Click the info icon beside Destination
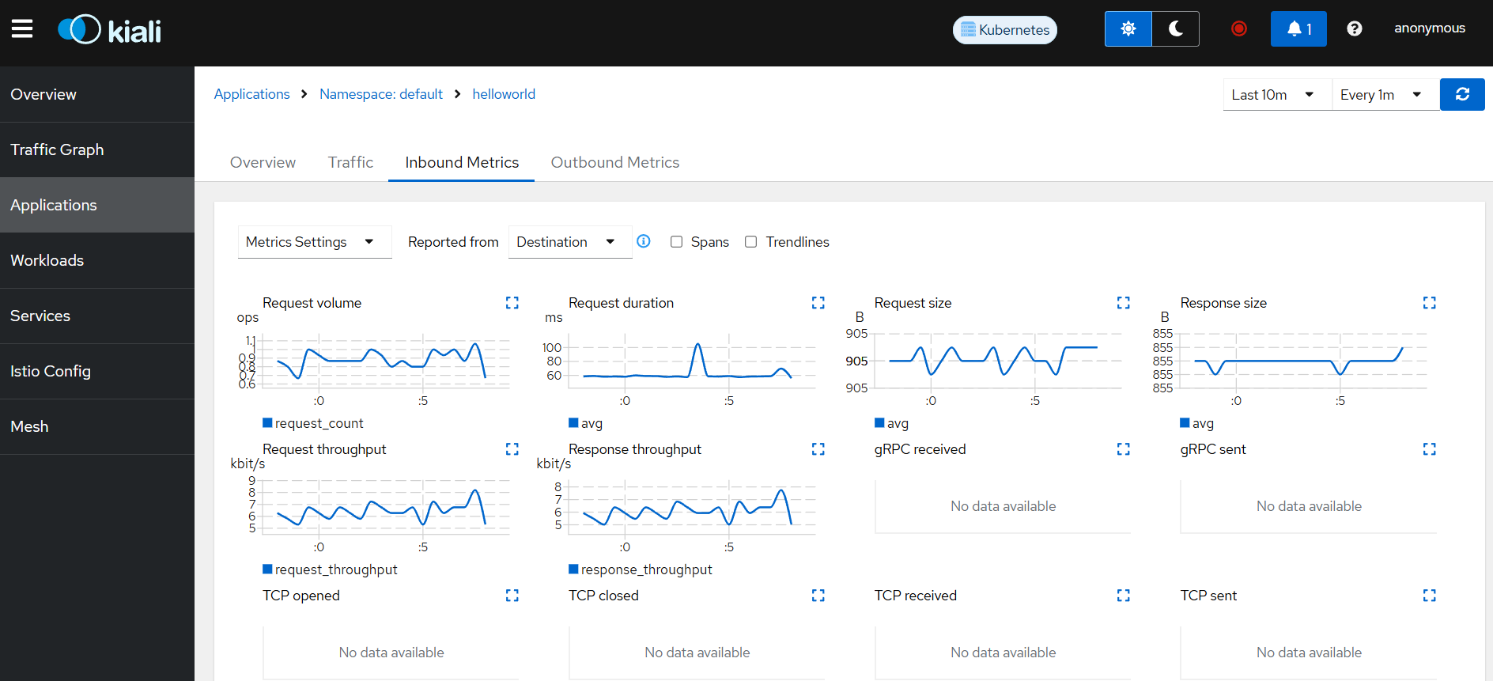Screen dimensions: 1493x681 coord(644,241)
